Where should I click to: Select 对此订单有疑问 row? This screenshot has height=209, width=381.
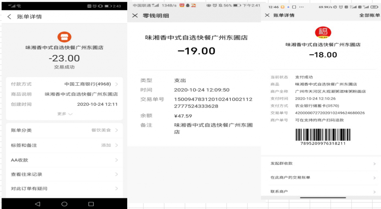64,189
